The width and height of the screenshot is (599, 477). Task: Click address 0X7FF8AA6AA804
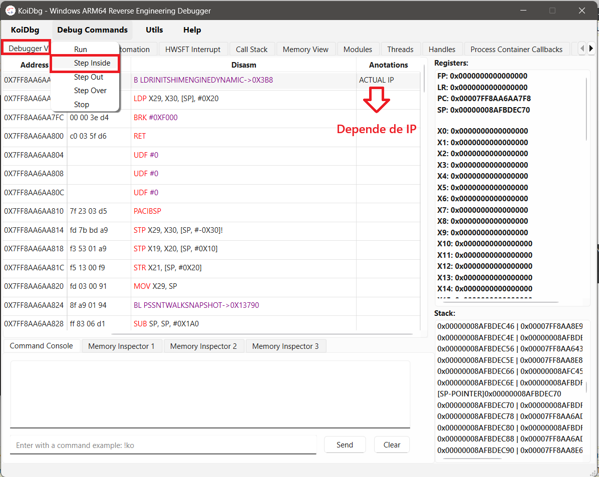[x=34, y=155]
